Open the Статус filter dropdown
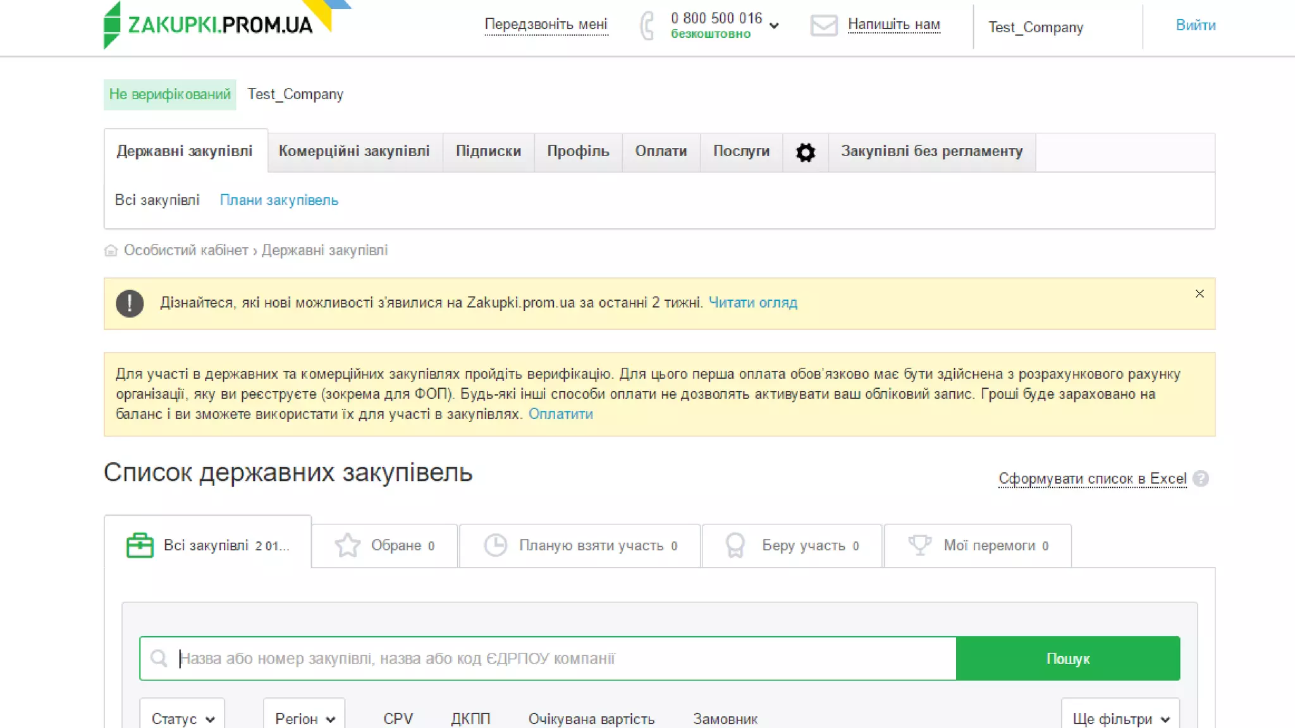Screen dimensions: 1295x728 tap(182, 719)
